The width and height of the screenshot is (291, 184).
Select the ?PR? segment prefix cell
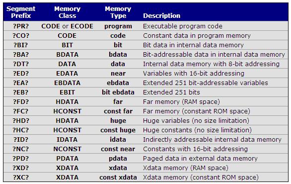[x=21, y=26]
